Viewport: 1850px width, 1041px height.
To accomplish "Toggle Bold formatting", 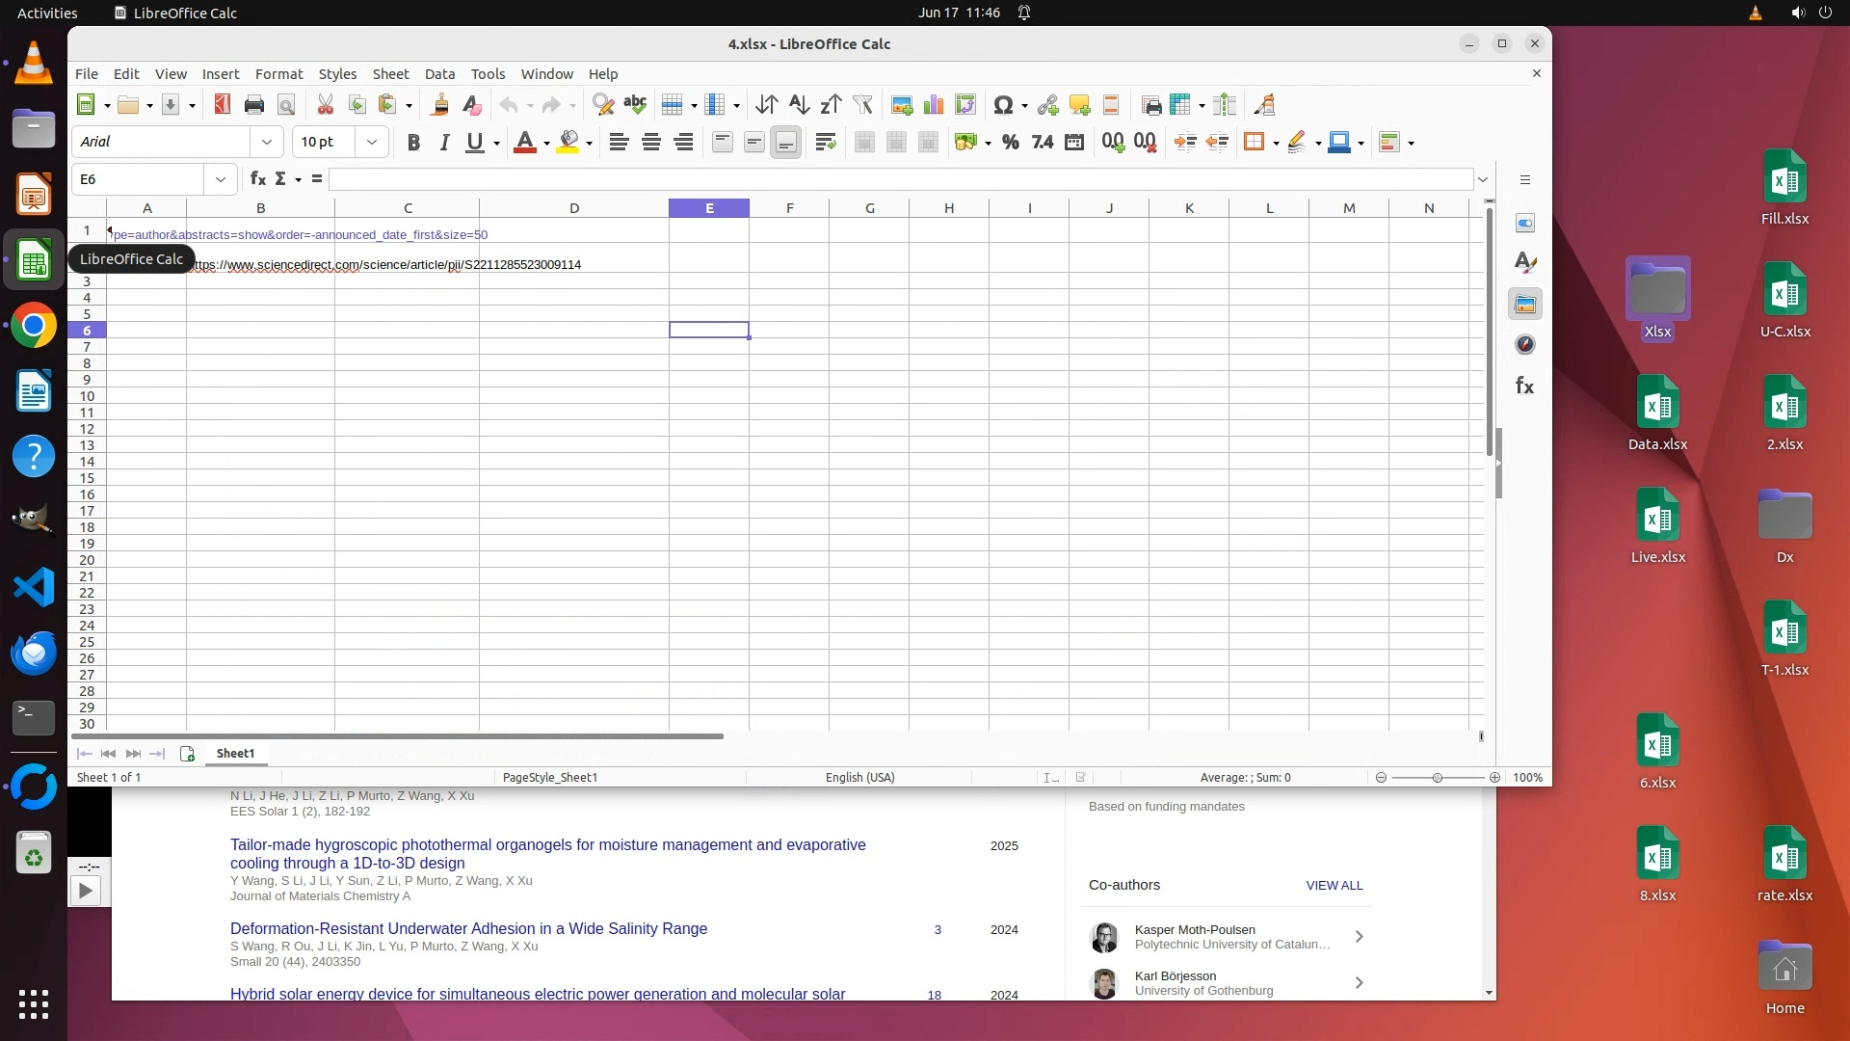I will click(x=413, y=143).
